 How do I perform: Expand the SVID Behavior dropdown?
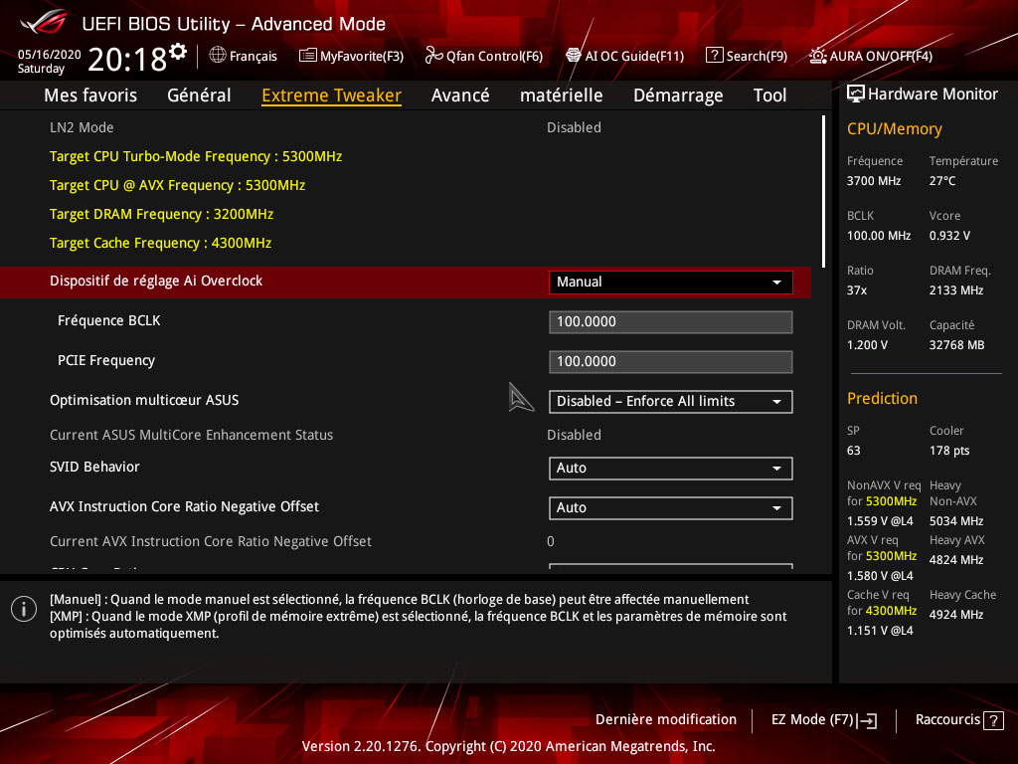coord(670,468)
